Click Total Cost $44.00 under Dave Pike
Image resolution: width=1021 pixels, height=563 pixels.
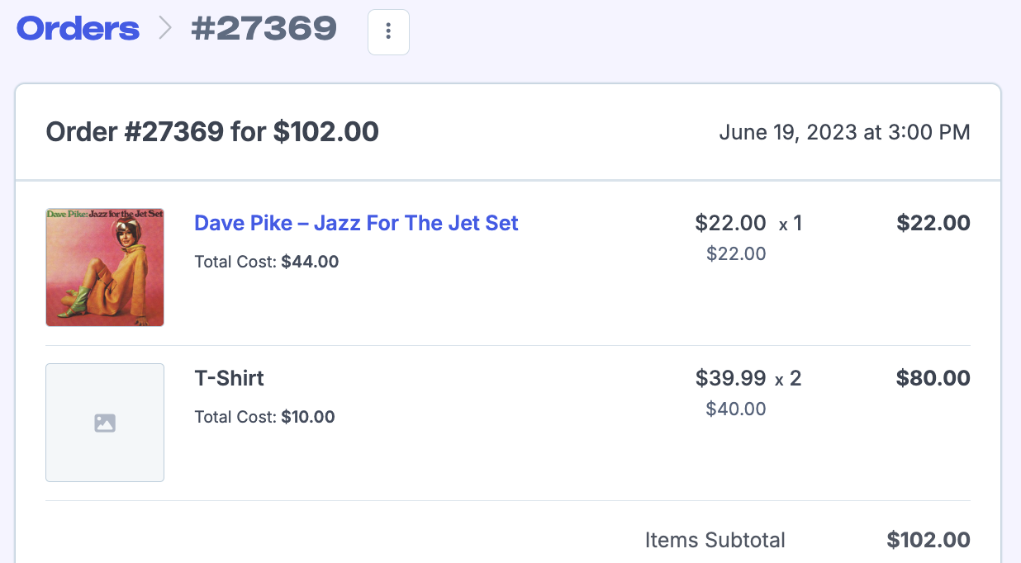(x=267, y=262)
